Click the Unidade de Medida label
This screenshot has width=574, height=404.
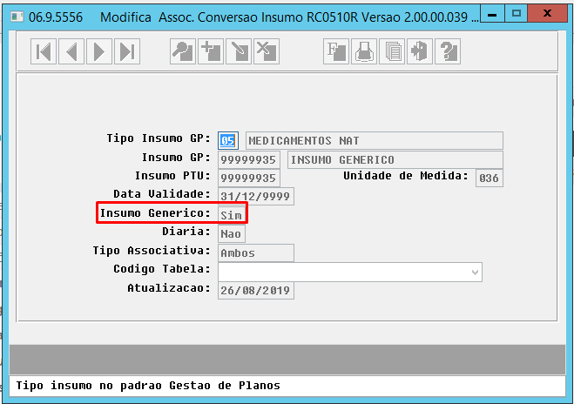pos(406,176)
